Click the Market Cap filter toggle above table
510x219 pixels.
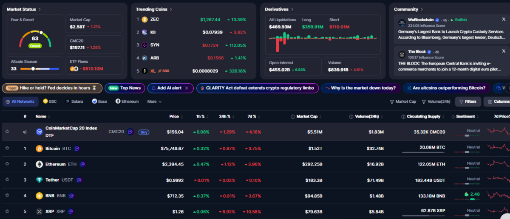403,101
